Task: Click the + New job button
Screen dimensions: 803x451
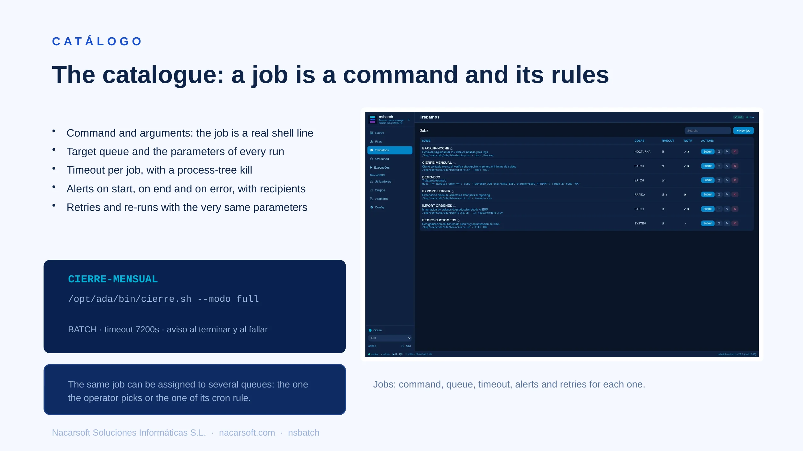Action: 743,131
